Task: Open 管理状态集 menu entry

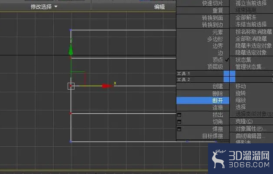Action: coord(250,67)
